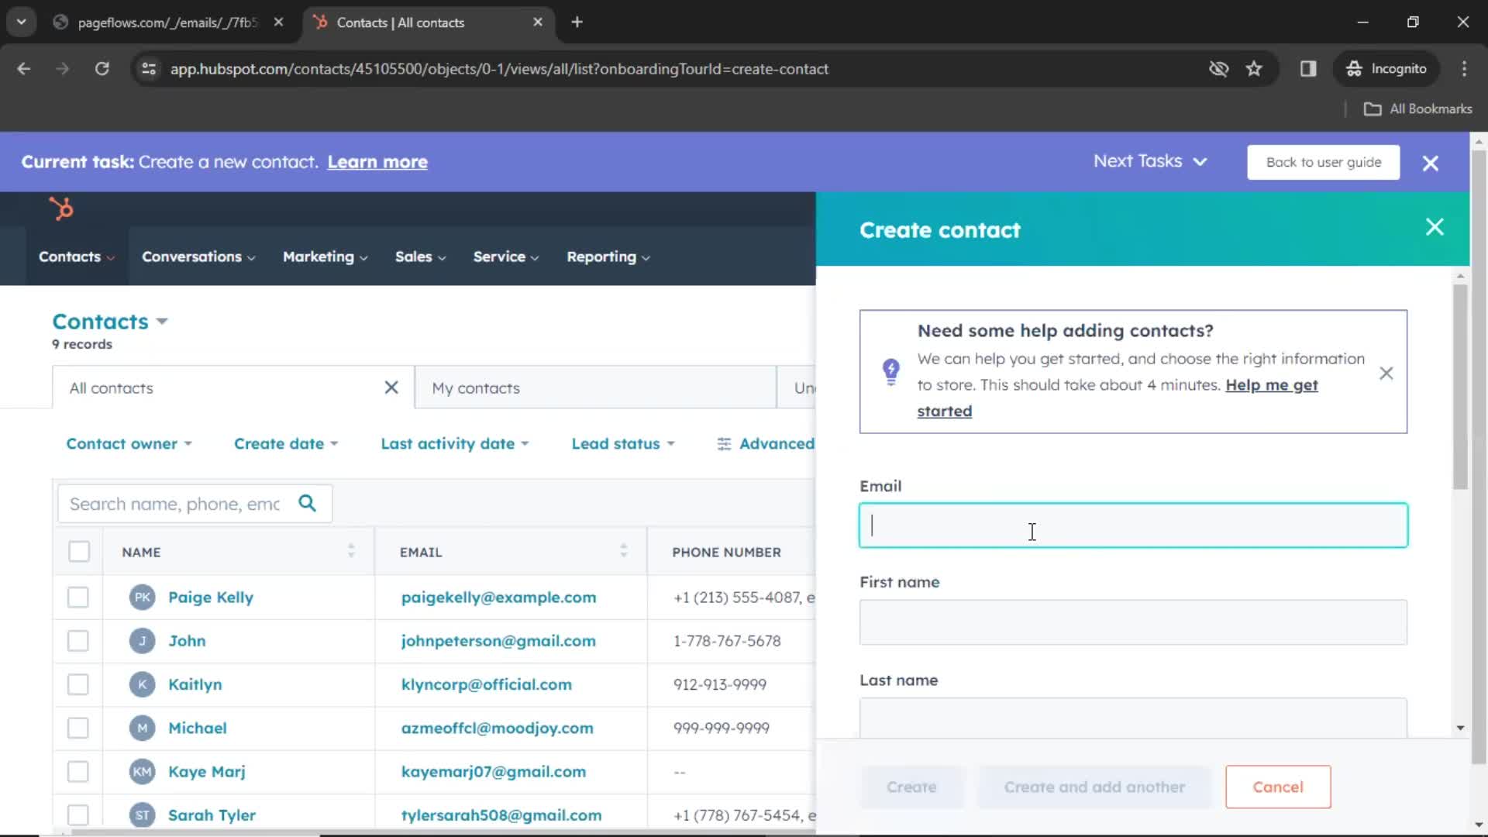The width and height of the screenshot is (1488, 837).
Task: Sort by the EMAIL column arrows
Action: (624, 551)
